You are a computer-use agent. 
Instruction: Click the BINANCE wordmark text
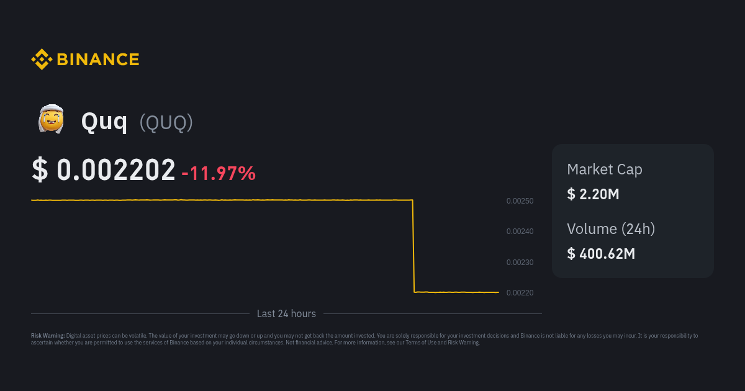coord(98,60)
